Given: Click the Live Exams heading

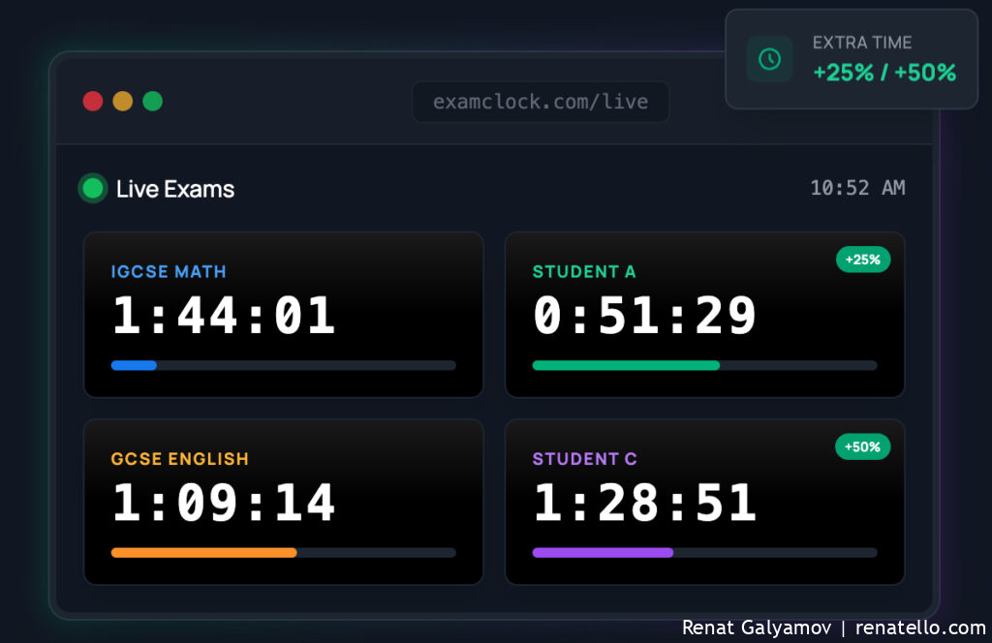Looking at the screenshot, I should (x=175, y=189).
